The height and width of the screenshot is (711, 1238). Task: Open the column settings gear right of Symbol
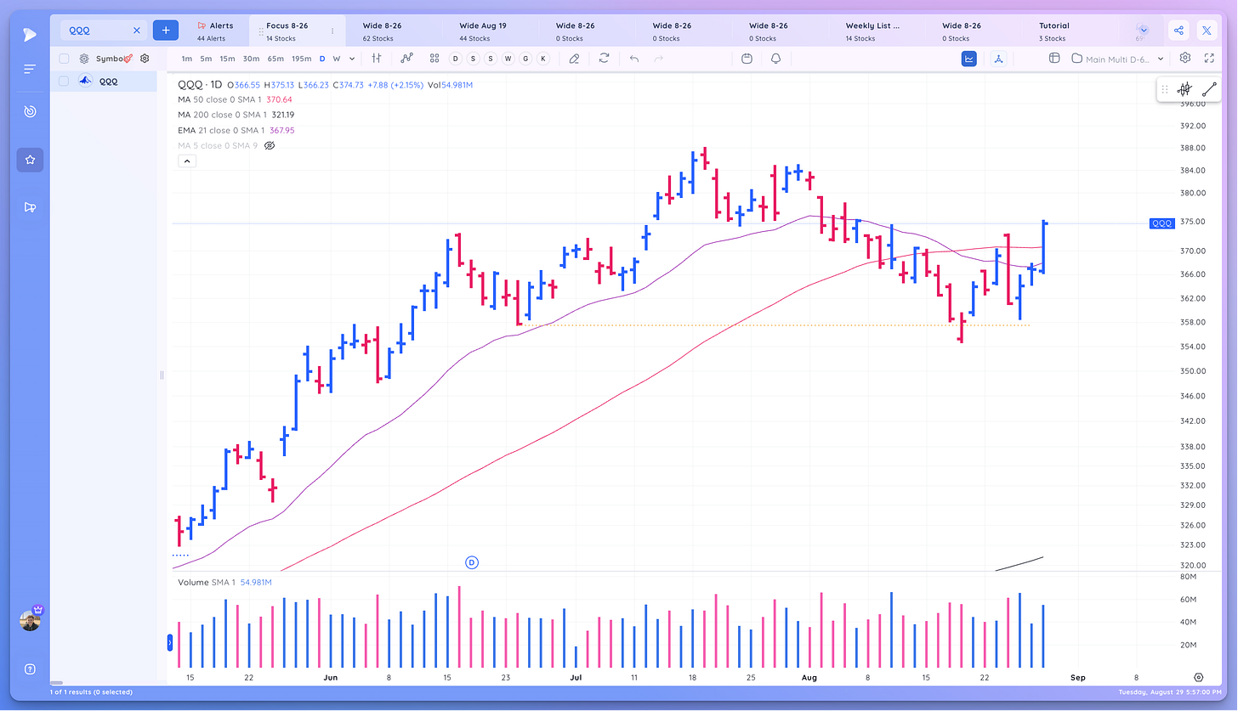click(x=145, y=59)
